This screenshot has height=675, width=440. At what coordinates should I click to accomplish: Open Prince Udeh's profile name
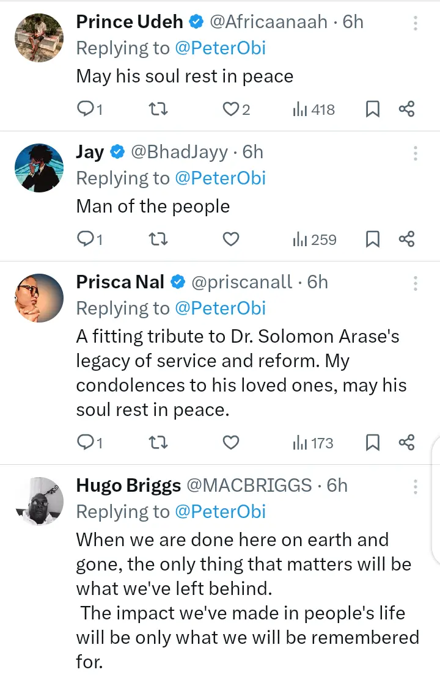pos(130,22)
